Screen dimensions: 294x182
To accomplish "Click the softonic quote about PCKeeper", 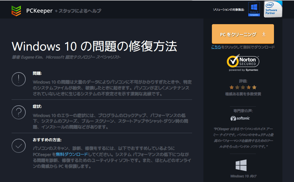I will click(243, 138).
